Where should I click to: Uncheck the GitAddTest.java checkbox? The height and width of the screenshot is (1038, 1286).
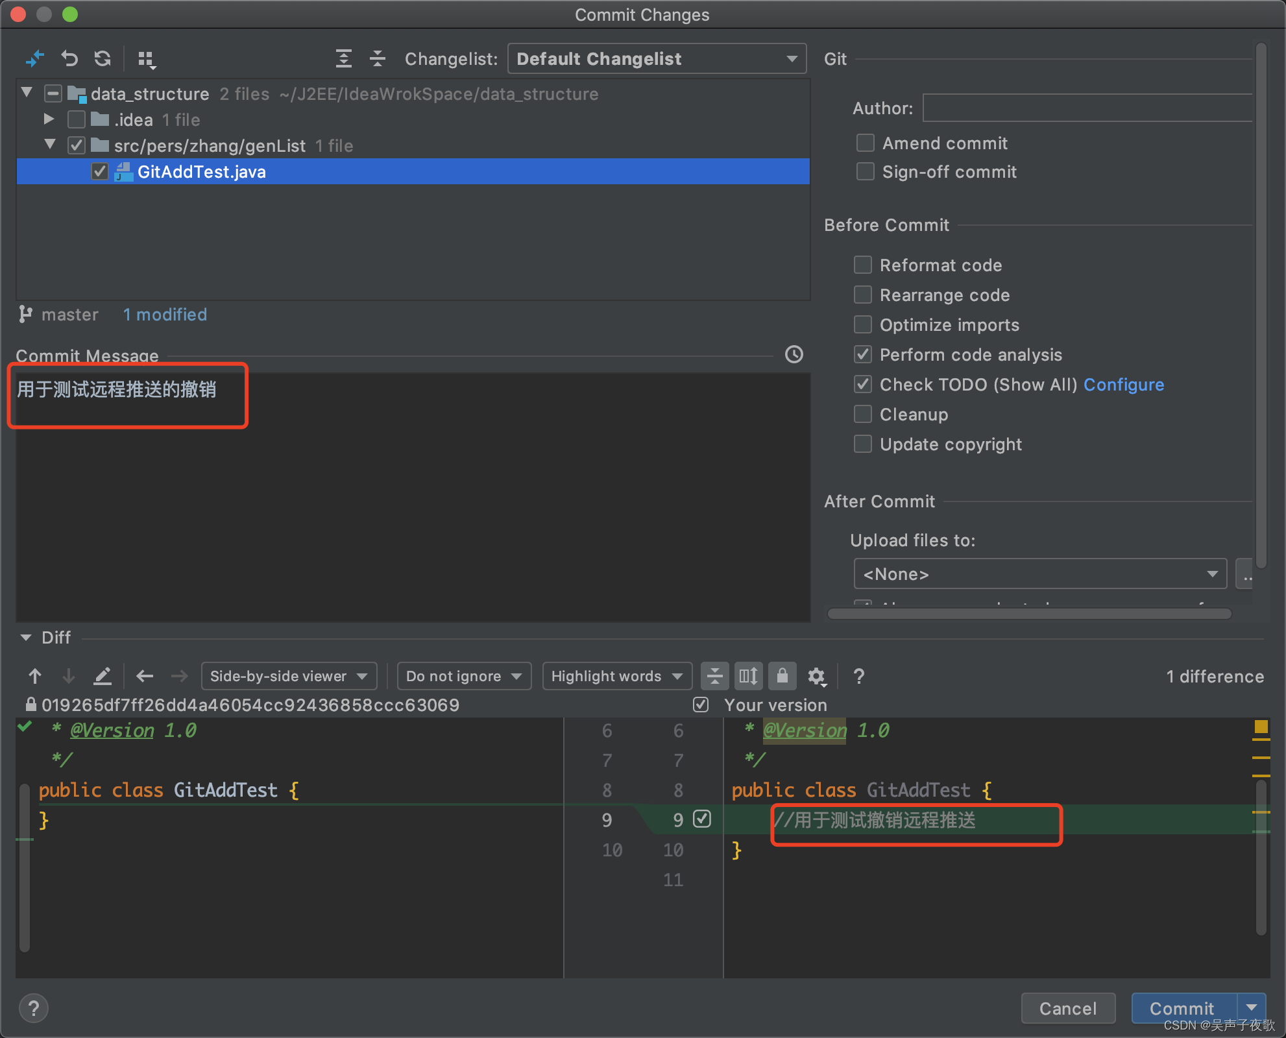tap(99, 171)
